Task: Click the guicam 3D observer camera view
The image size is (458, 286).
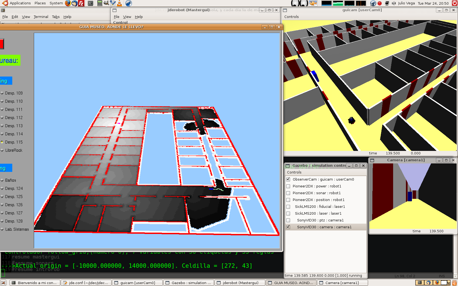Action: click(370, 85)
